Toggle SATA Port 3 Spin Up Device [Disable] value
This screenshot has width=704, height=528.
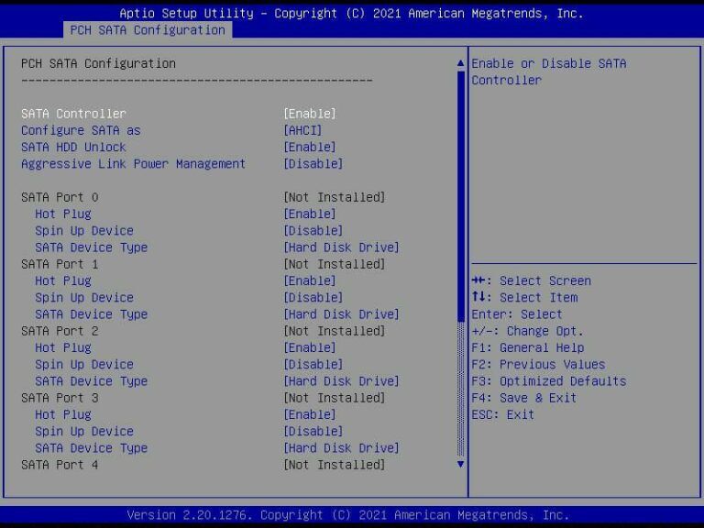point(313,432)
